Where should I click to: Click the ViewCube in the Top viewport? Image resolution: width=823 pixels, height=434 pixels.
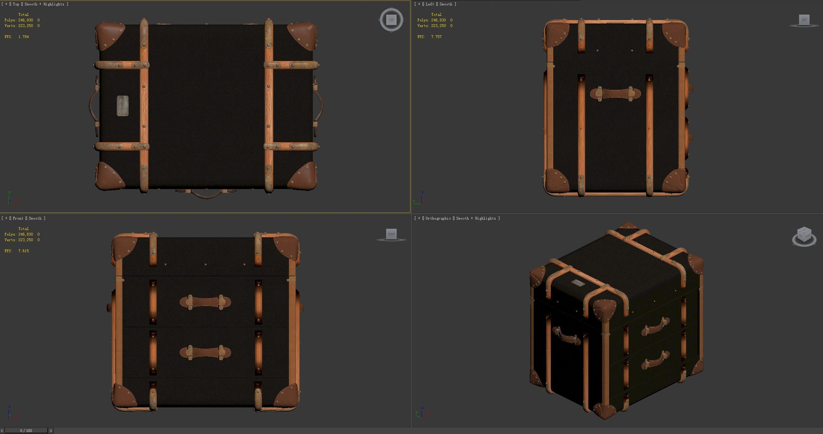pos(391,20)
